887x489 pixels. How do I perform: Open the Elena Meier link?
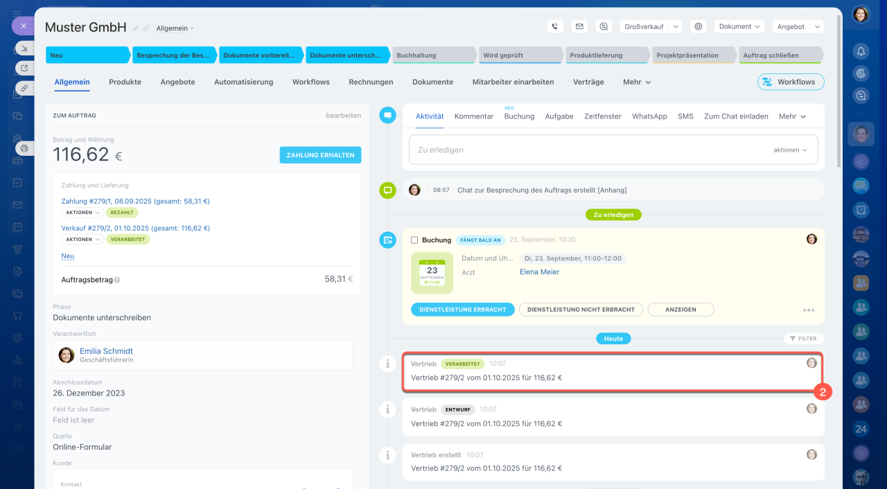(x=539, y=272)
